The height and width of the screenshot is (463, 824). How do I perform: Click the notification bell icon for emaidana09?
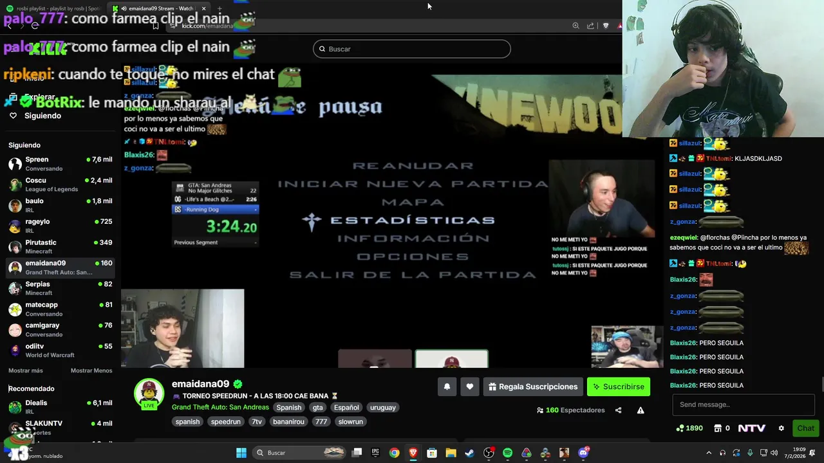click(x=447, y=386)
